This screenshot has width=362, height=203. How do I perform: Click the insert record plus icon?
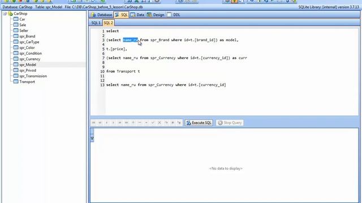[x=133, y=123]
